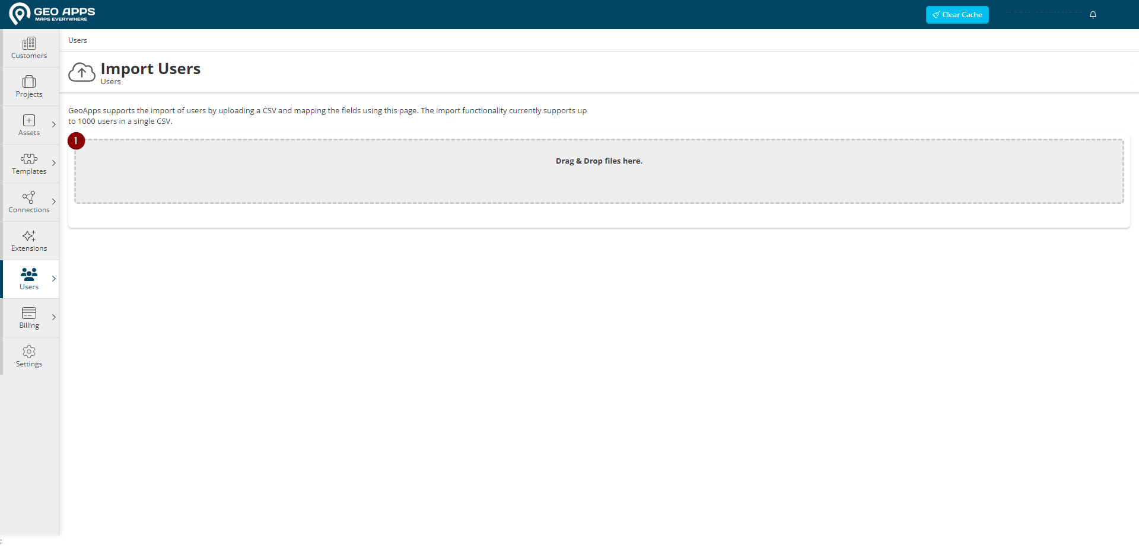Click the Settings sidebar label
The width and height of the screenshot is (1139, 546).
(29, 364)
